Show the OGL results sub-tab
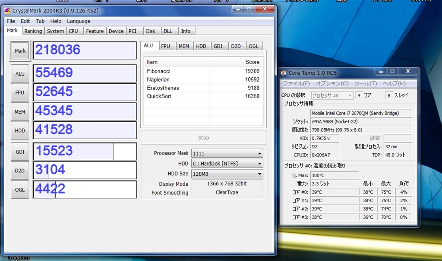 coord(253,46)
